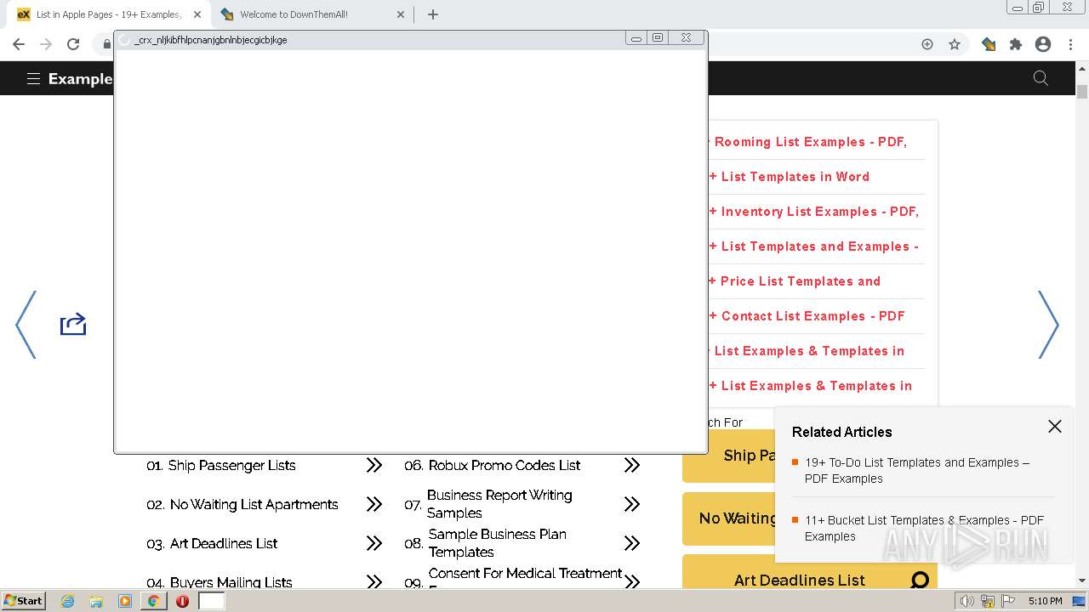Close the Welcome to DownThemAll tab

pos(402,14)
